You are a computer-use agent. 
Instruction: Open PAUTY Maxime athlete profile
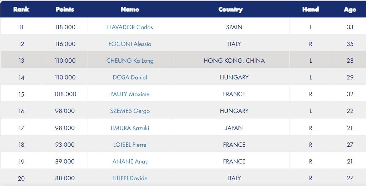(x=130, y=94)
